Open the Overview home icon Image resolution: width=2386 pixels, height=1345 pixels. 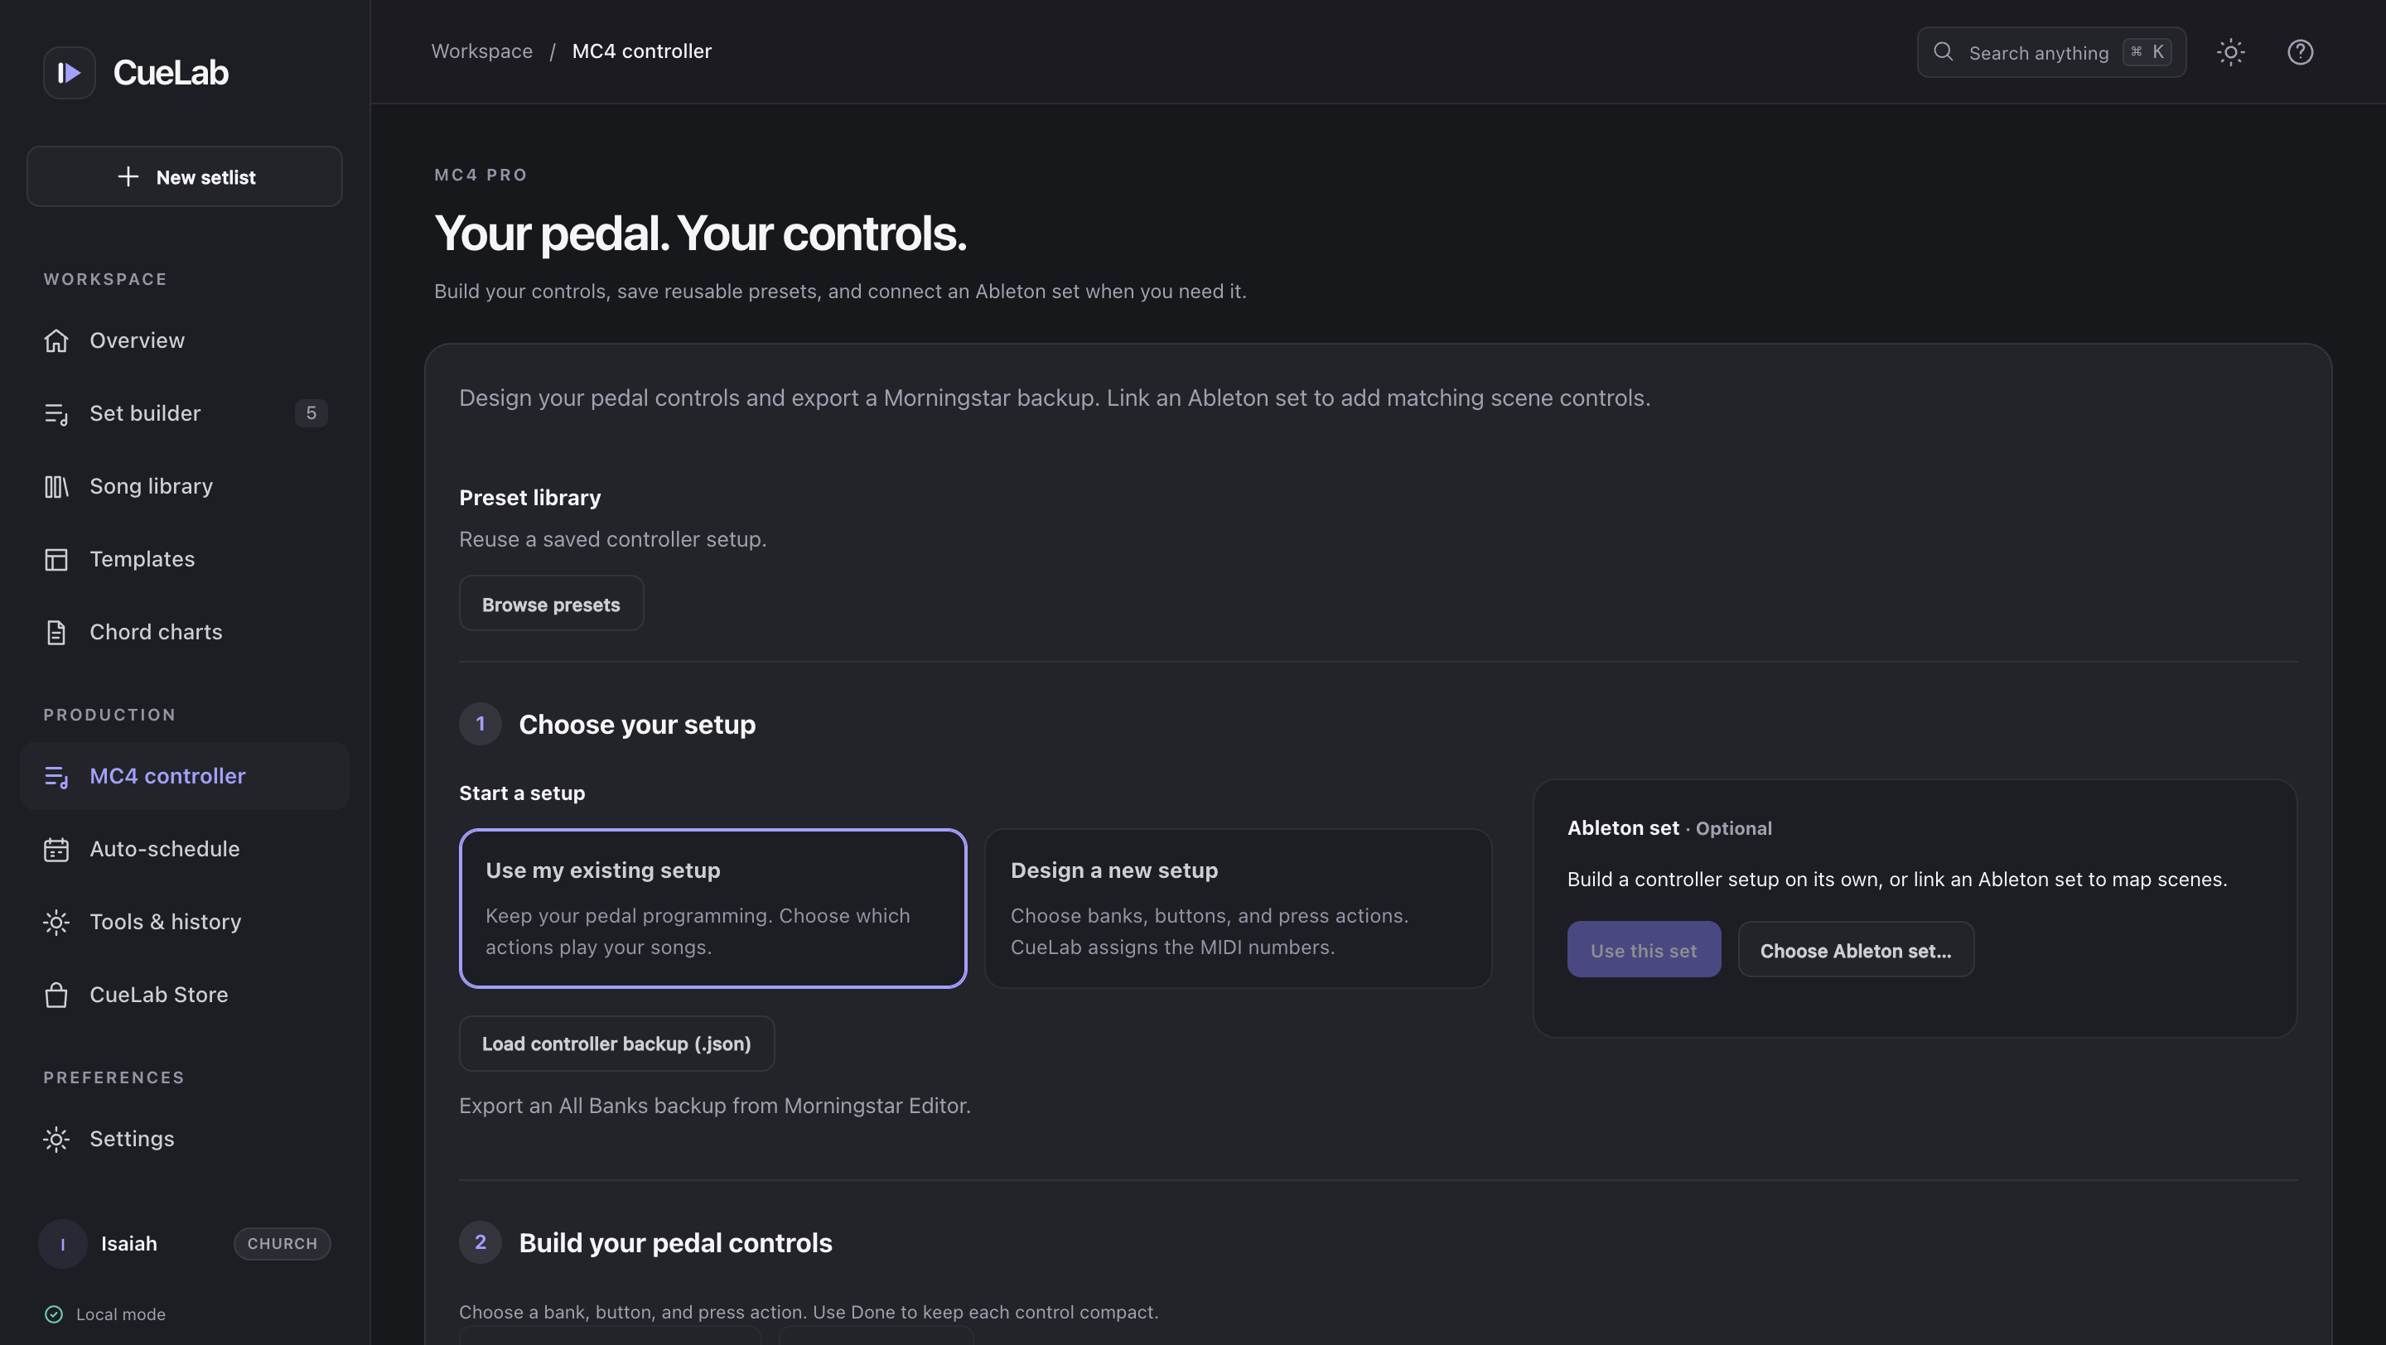56,340
